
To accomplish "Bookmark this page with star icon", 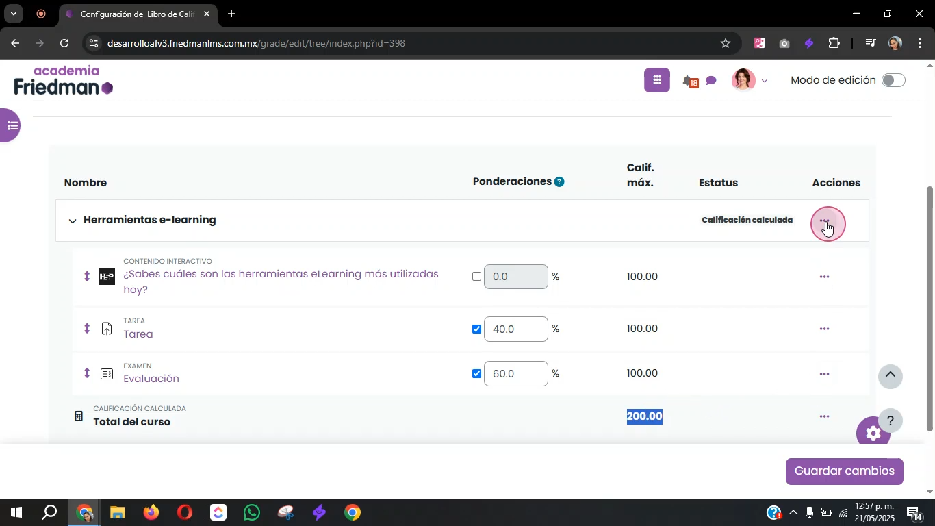I will pos(726,43).
